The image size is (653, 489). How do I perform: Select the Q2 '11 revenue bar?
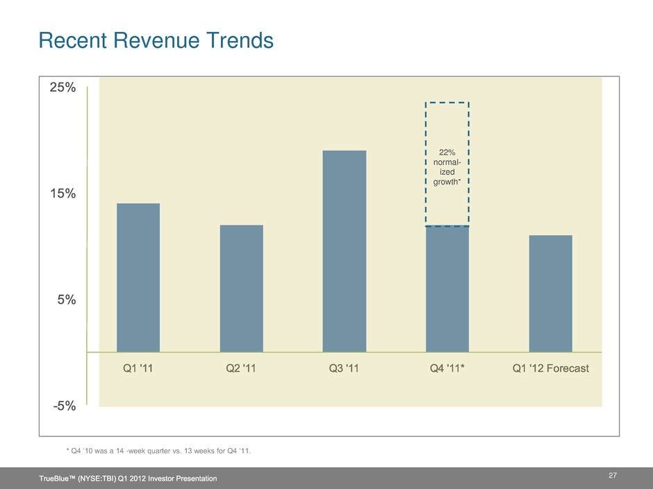(241, 289)
